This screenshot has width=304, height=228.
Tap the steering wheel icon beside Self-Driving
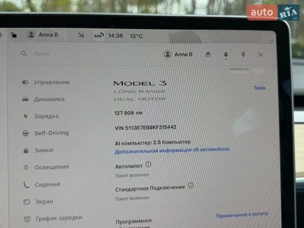coord(26,133)
